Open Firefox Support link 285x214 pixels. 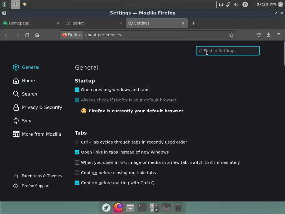point(32,186)
